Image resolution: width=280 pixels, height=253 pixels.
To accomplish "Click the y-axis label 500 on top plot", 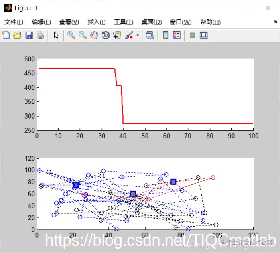I will [x=30, y=59].
